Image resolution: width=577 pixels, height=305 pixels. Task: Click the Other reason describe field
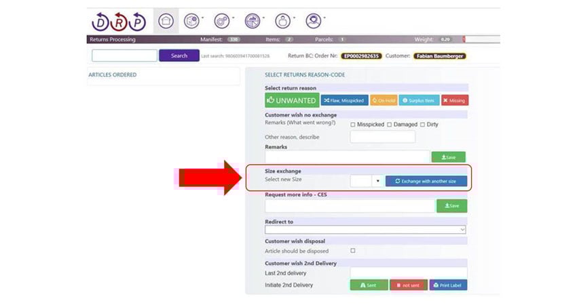click(383, 137)
